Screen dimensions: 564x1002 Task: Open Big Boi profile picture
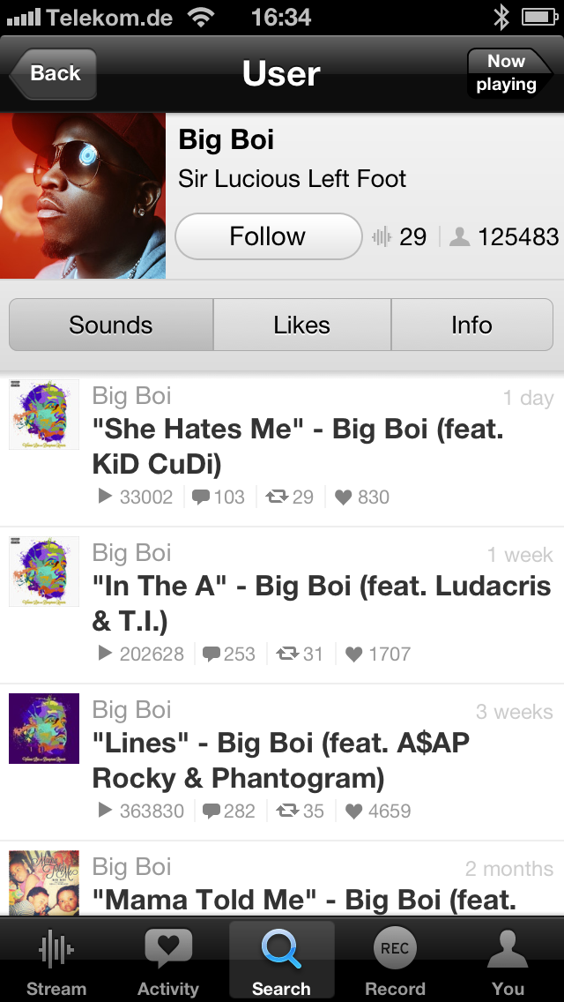click(x=83, y=196)
